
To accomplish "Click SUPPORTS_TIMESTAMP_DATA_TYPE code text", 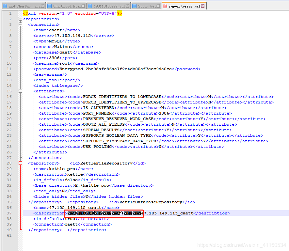I will (120, 141).
